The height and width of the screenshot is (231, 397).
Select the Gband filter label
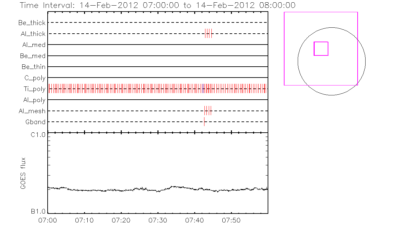35,122
